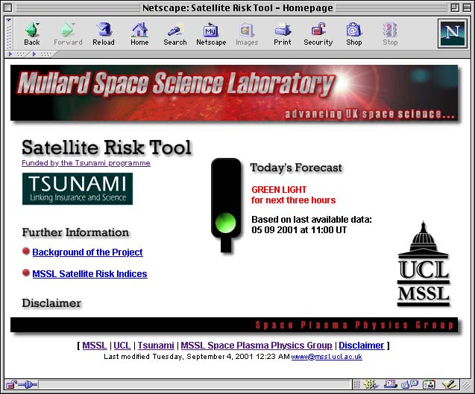Click the 'GREEN LIGHT' forecast text
Viewport: 475px width, 394px height.
coord(279,189)
